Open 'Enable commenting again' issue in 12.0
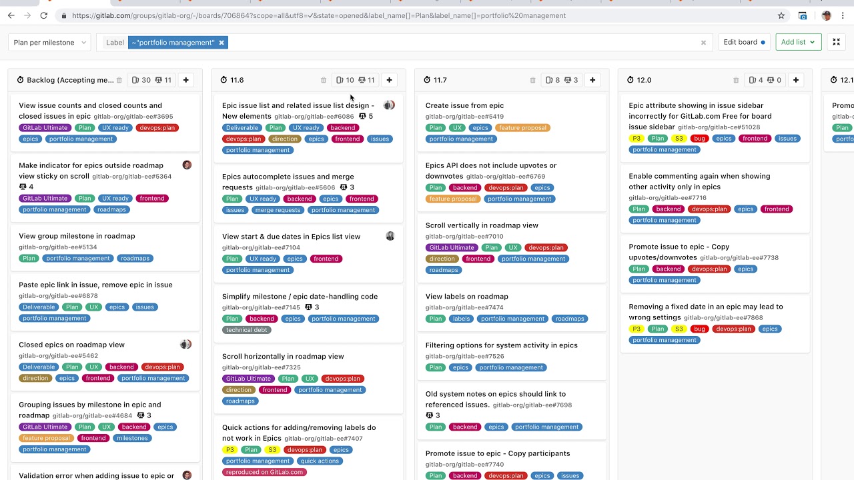854x480 pixels. pyautogui.click(x=699, y=181)
